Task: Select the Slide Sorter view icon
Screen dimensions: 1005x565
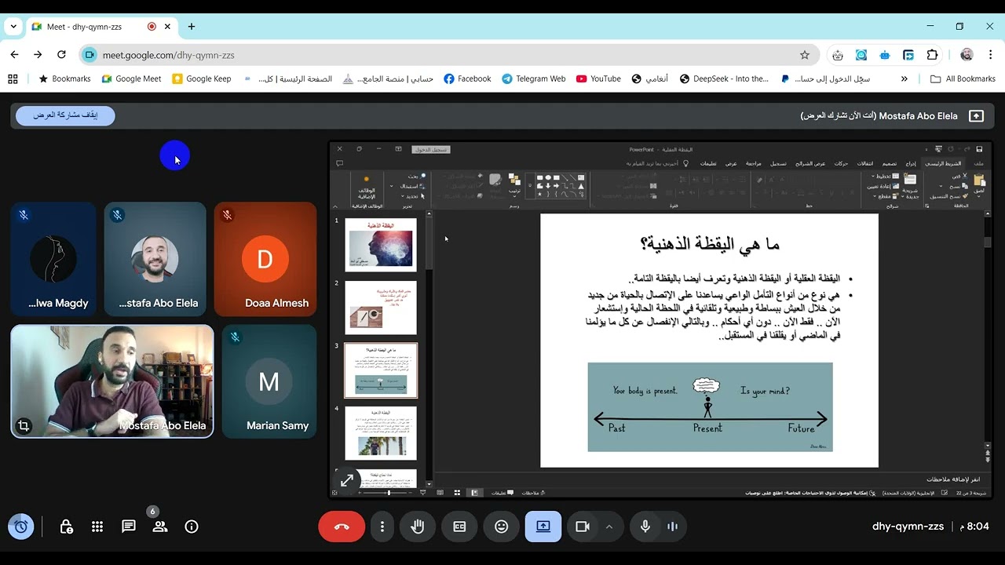Action: click(457, 493)
